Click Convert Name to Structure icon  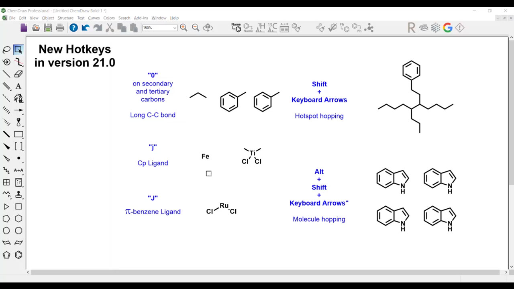click(x=236, y=28)
